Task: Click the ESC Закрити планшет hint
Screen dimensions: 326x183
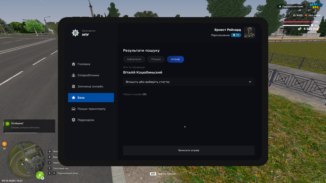Action: tap(163, 174)
